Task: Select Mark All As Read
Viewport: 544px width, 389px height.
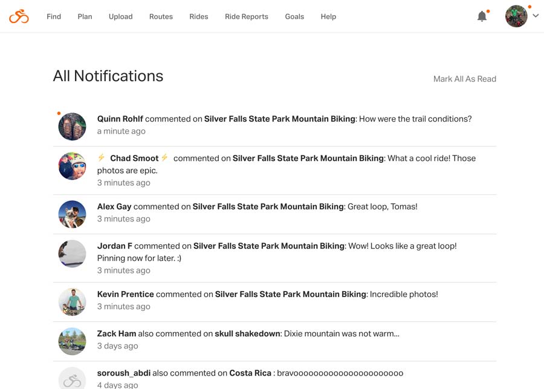Action: (465, 79)
